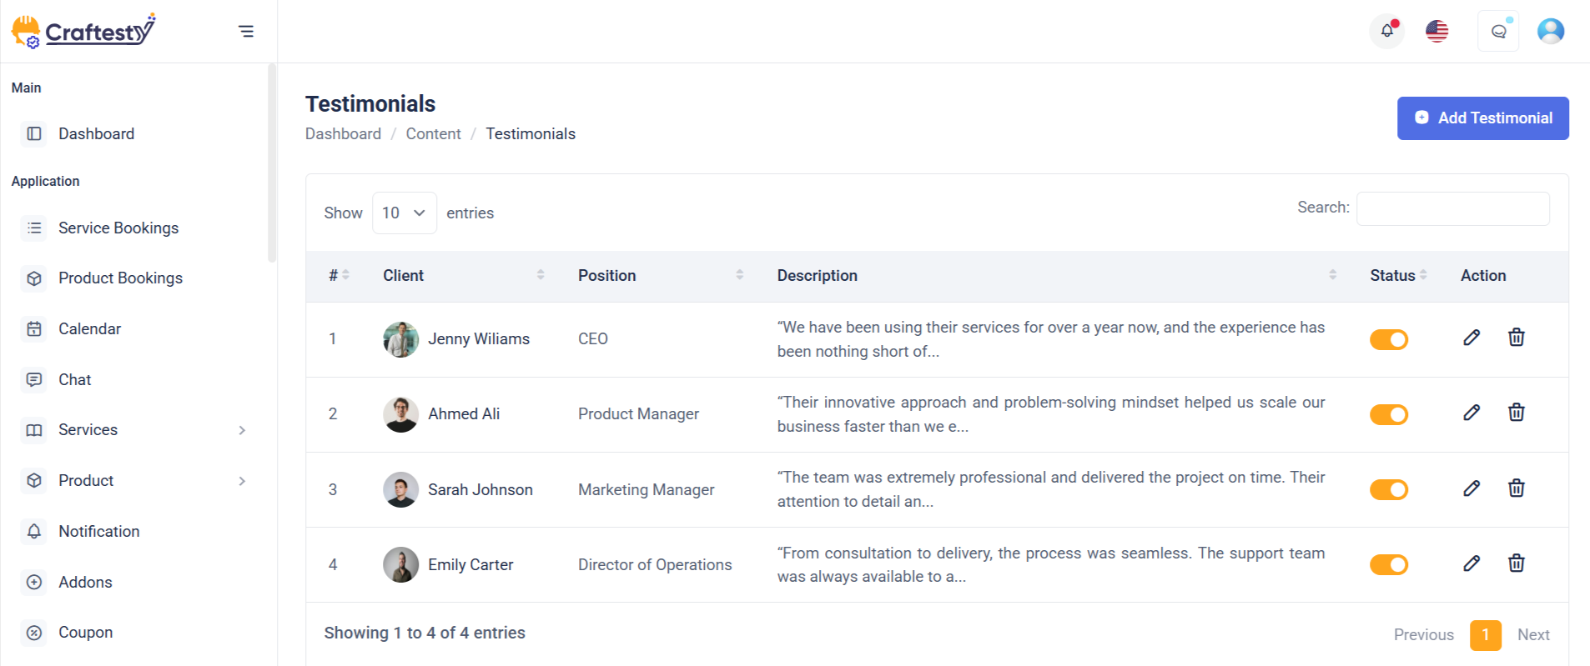
Task: Click Product cube icon in sidebar
Action: [34, 481]
